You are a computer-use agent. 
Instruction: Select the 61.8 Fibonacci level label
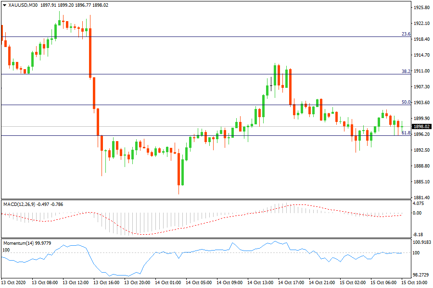pyautogui.click(x=406, y=133)
